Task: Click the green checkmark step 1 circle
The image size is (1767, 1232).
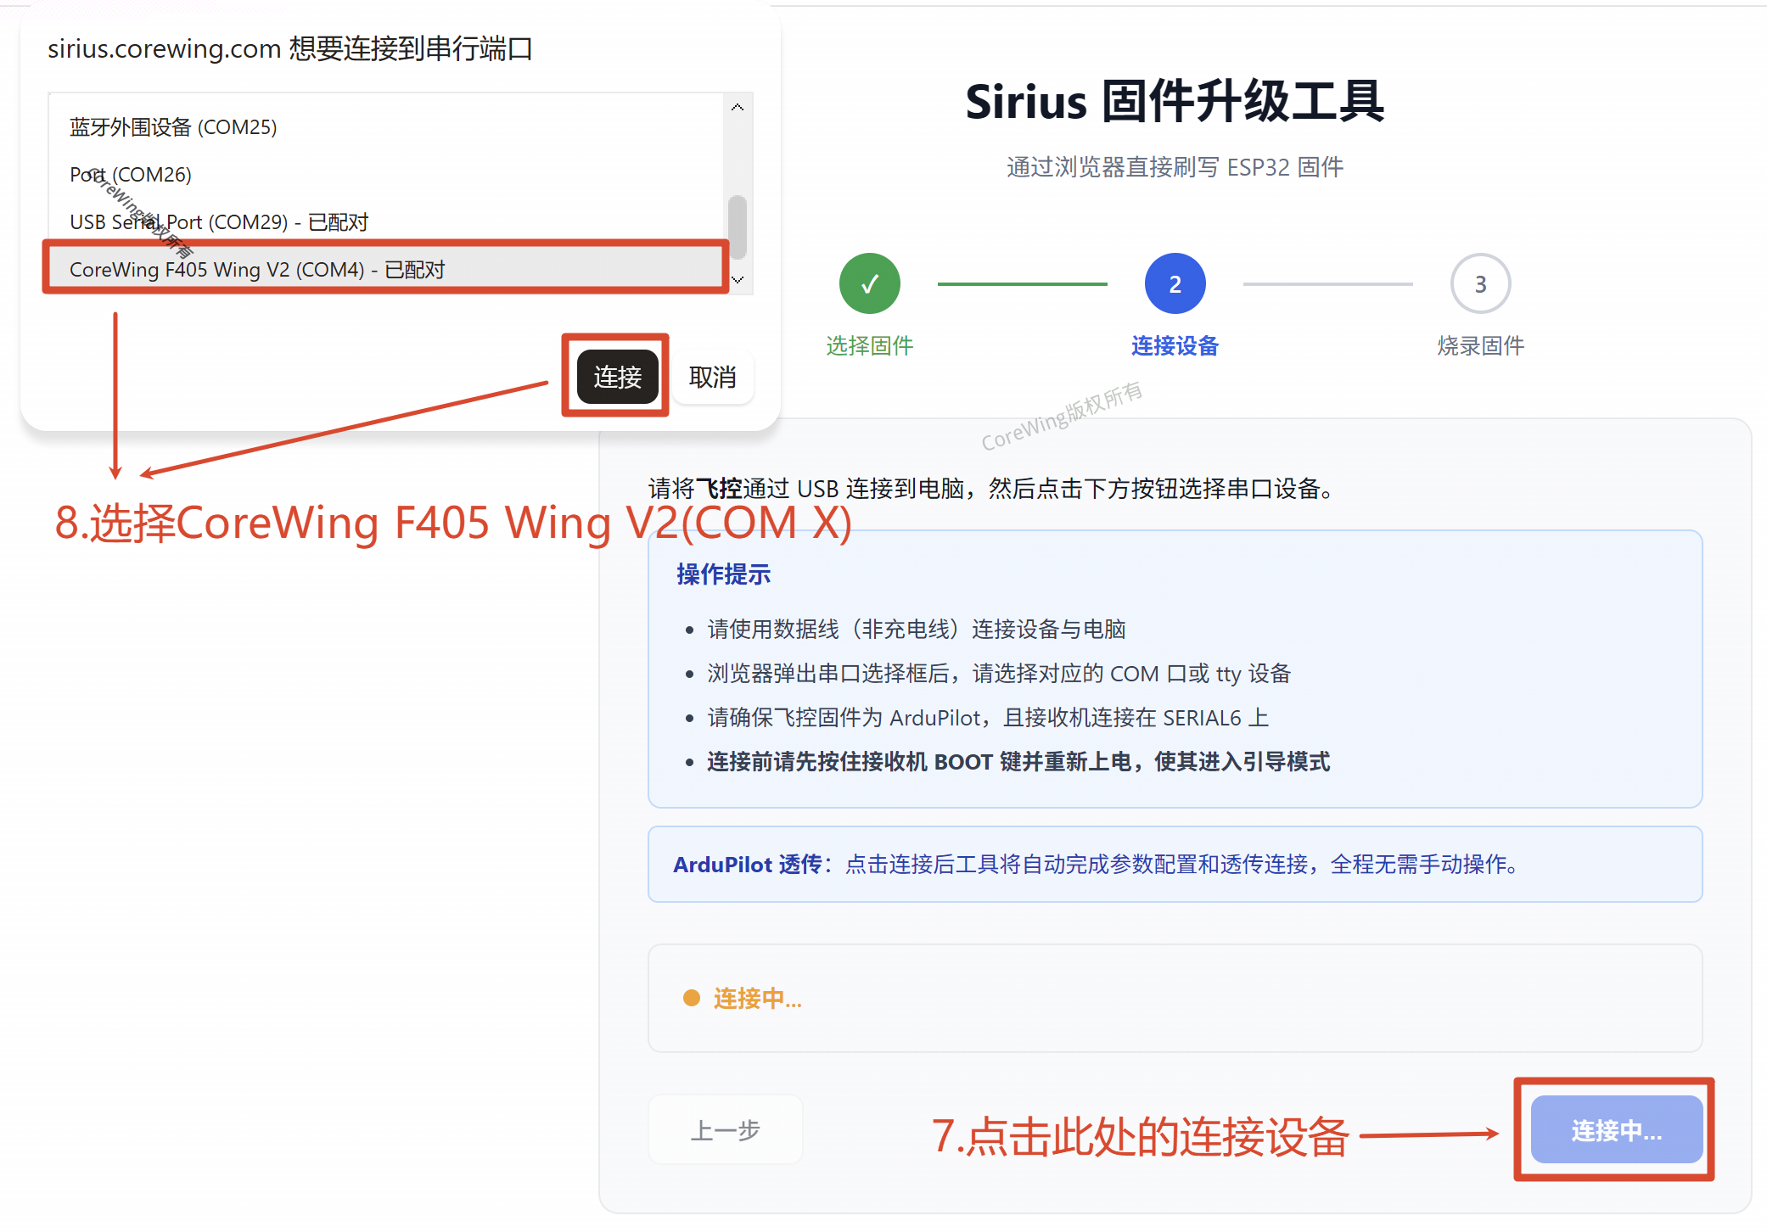Action: coord(870,283)
